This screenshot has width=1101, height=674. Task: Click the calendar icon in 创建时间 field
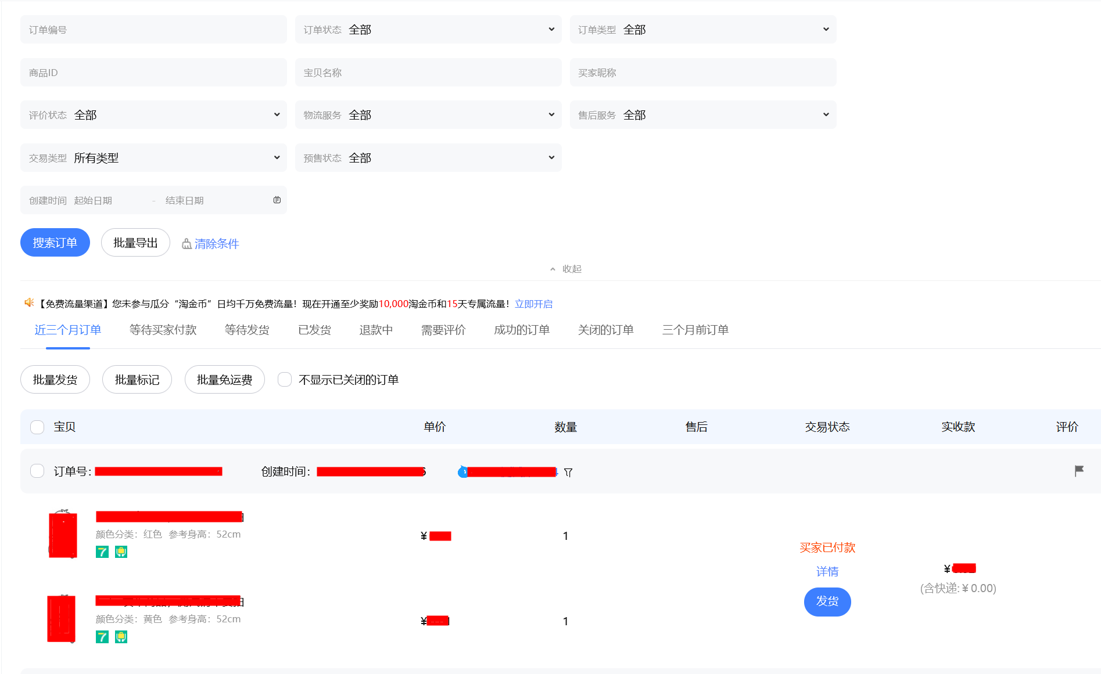[x=277, y=200]
